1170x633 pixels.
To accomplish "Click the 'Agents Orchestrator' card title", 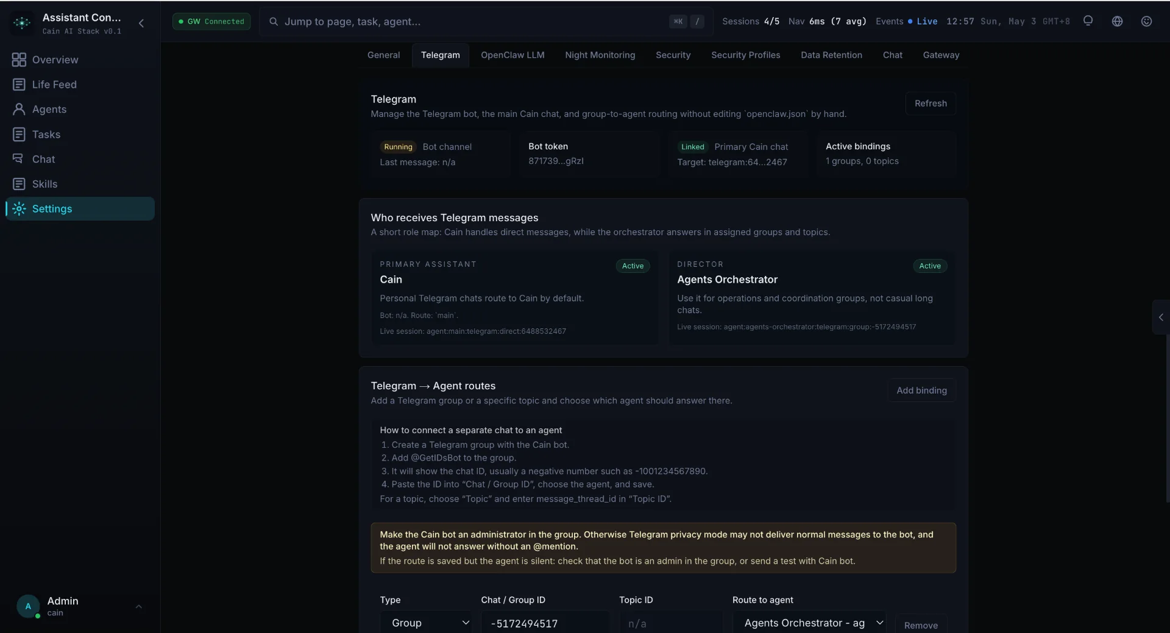I will (727, 280).
